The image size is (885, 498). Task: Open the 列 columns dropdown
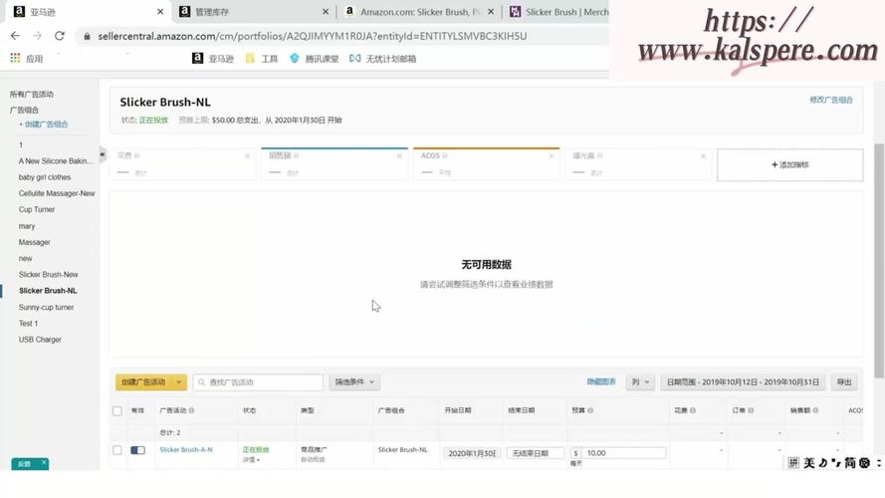640,382
